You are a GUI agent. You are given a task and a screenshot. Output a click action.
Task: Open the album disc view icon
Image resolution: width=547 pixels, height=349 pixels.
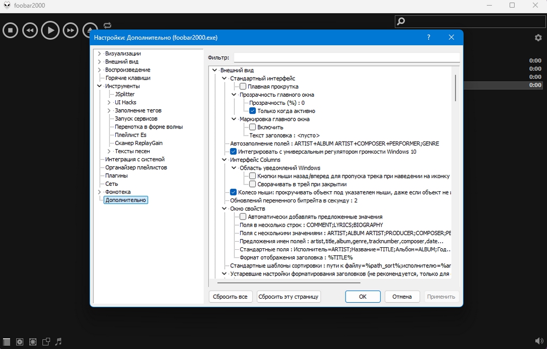click(20, 341)
